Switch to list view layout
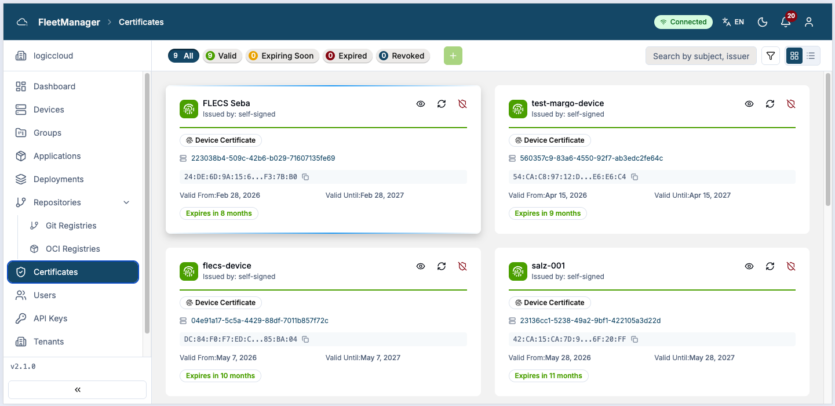 (811, 56)
